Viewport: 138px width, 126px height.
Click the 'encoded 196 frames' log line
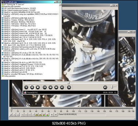click(x=23, y=74)
